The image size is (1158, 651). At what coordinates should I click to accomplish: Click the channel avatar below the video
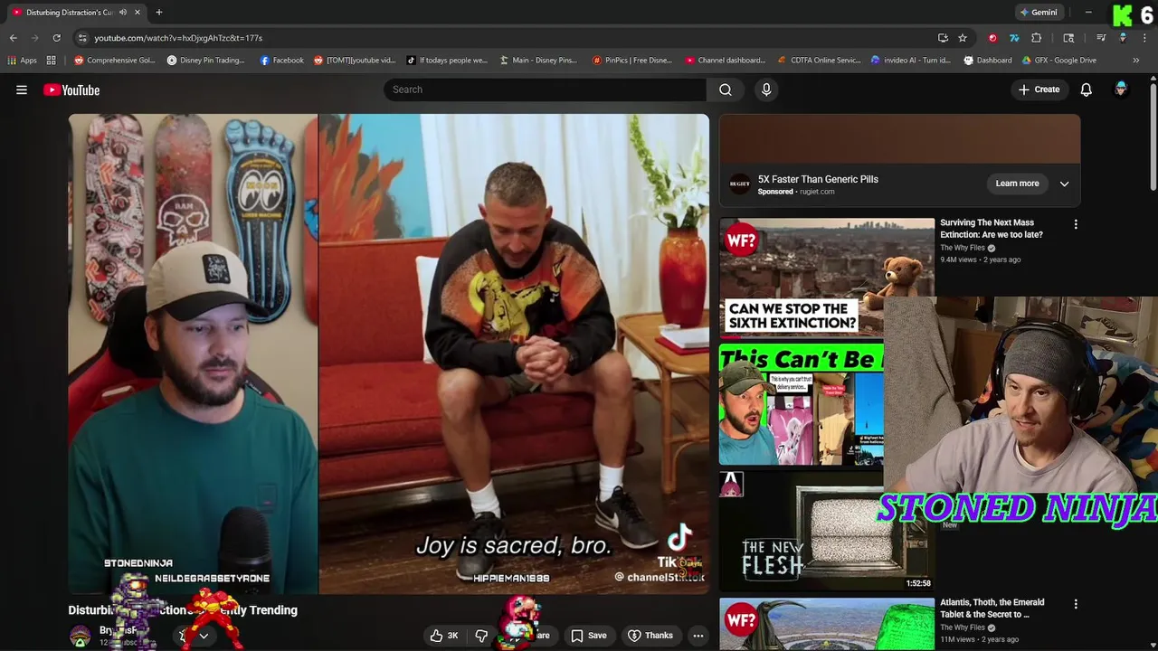81,635
